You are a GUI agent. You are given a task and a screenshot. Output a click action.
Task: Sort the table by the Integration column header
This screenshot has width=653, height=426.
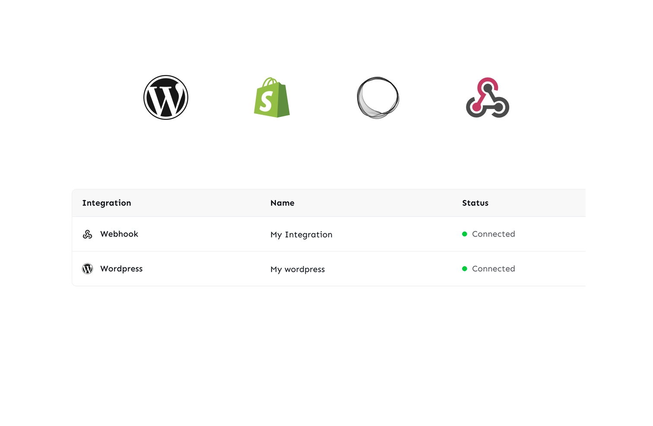pyautogui.click(x=107, y=203)
